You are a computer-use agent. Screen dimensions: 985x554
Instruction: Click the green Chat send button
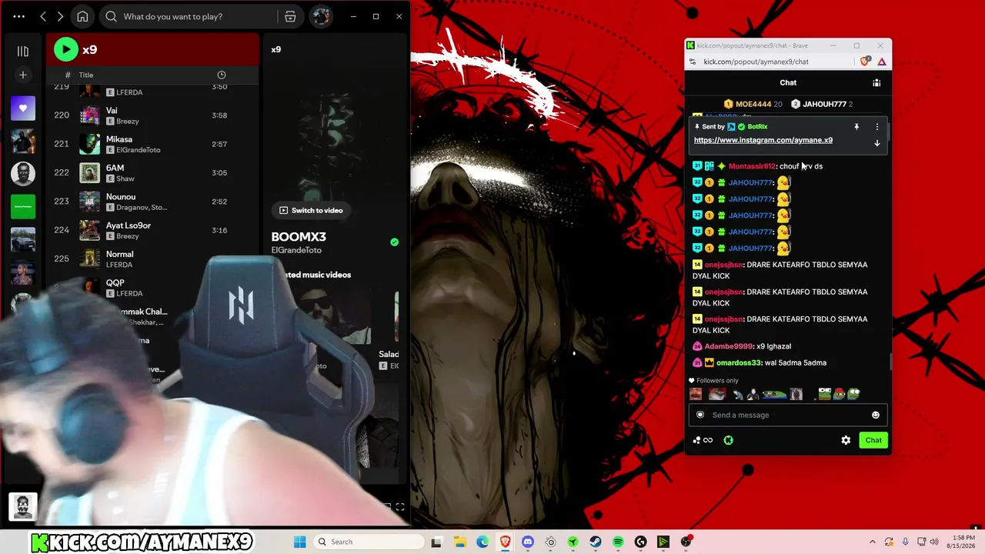(873, 440)
